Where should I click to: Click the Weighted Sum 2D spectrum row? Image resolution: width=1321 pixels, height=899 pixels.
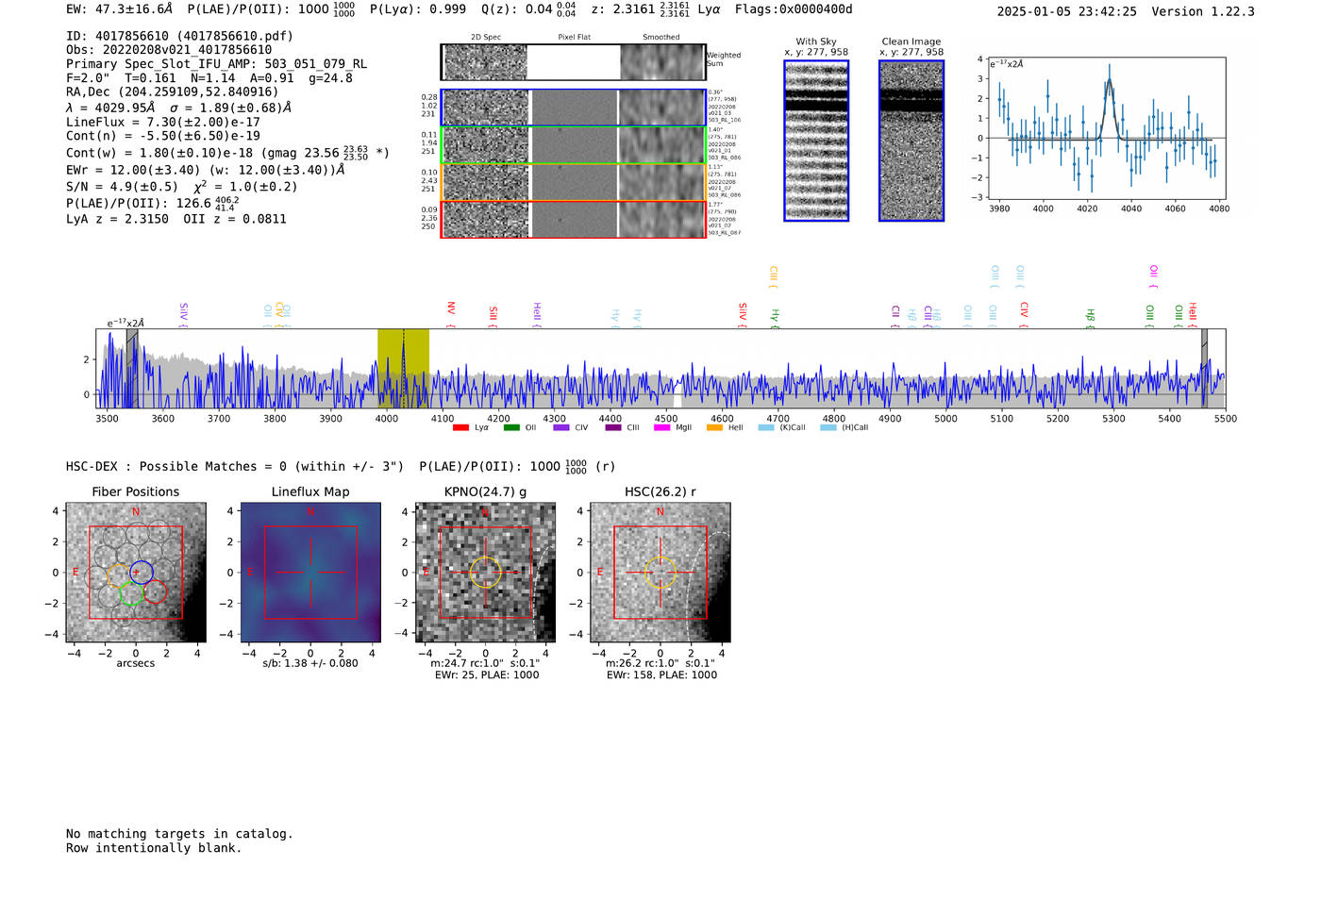(573, 62)
